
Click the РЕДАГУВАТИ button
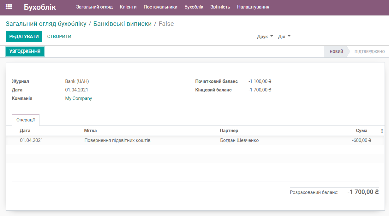click(x=24, y=36)
